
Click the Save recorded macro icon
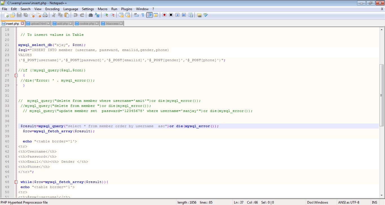[x=190, y=15]
